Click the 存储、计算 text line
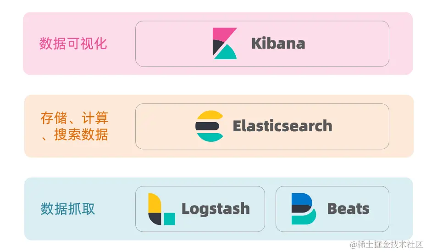 click(x=74, y=118)
